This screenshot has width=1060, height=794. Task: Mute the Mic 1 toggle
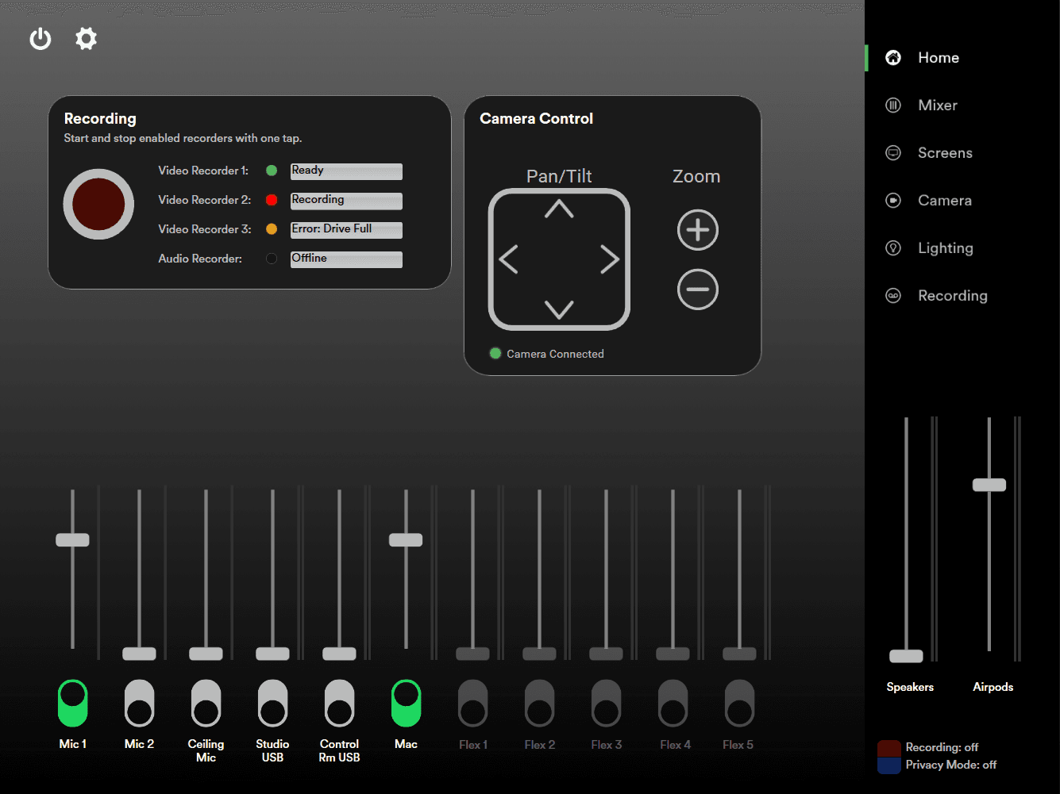pyautogui.click(x=73, y=703)
